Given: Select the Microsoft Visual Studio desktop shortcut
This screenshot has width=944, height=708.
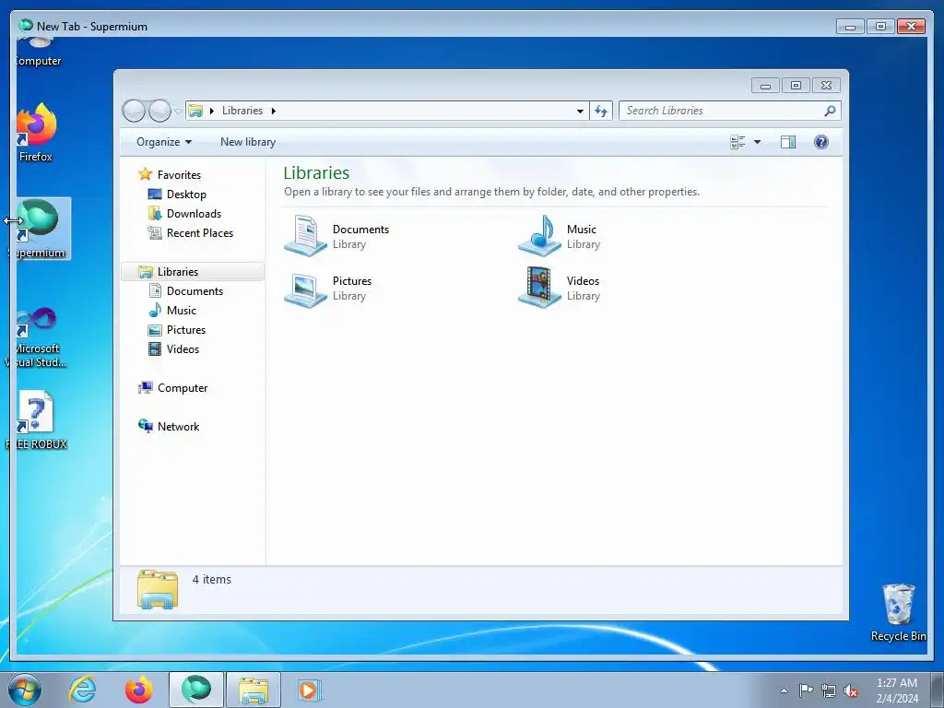Looking at the screenshot, I should [36, 337].
